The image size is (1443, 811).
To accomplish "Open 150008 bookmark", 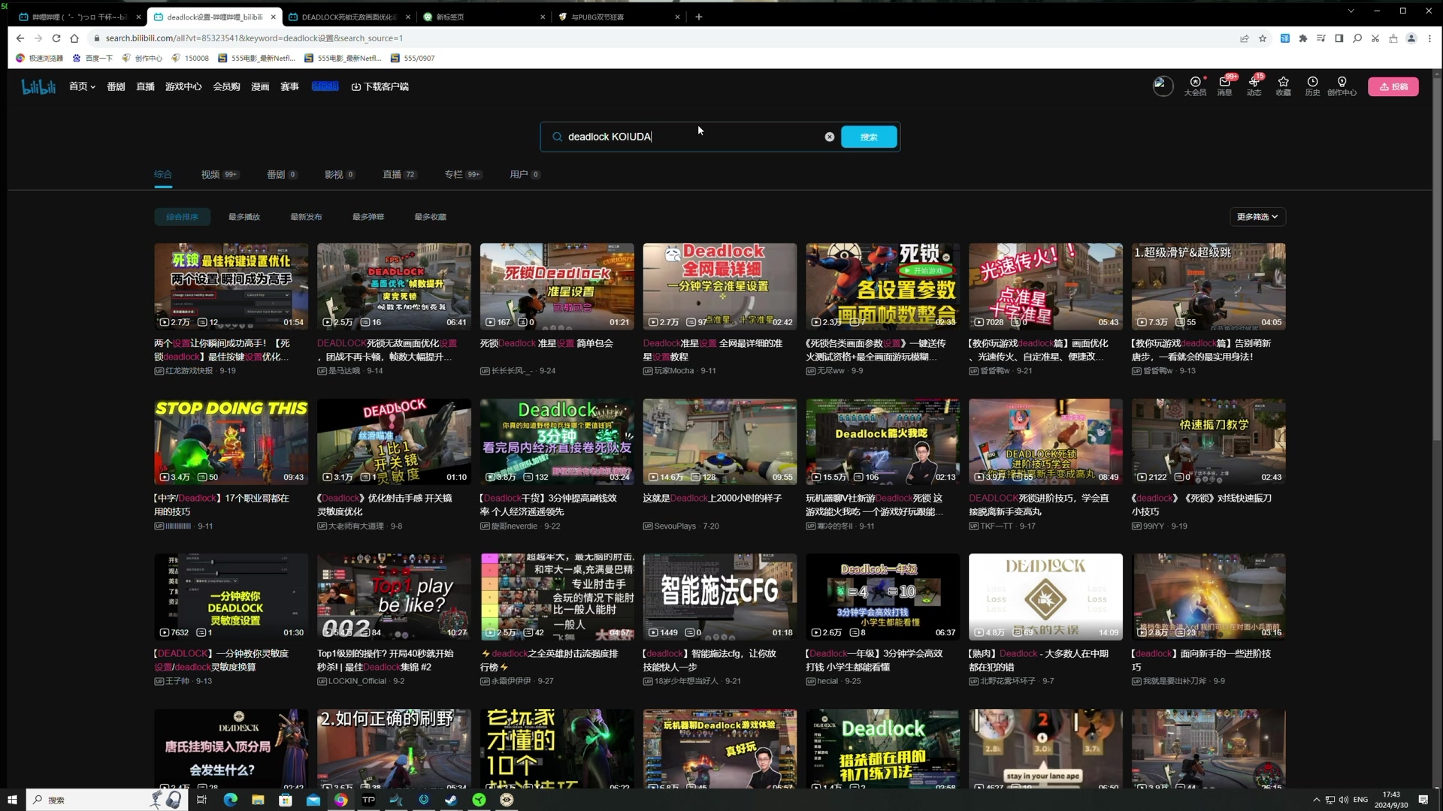I will (x=191, y=58).
